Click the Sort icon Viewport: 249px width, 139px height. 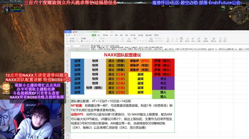coord(177,39)
